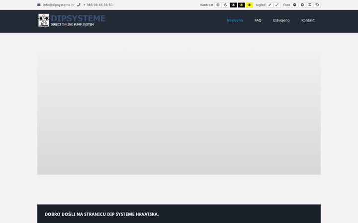Open the FAQ menu item
Image resolution: width=358 pixels, height=223 pixels.
coord(258,20)
